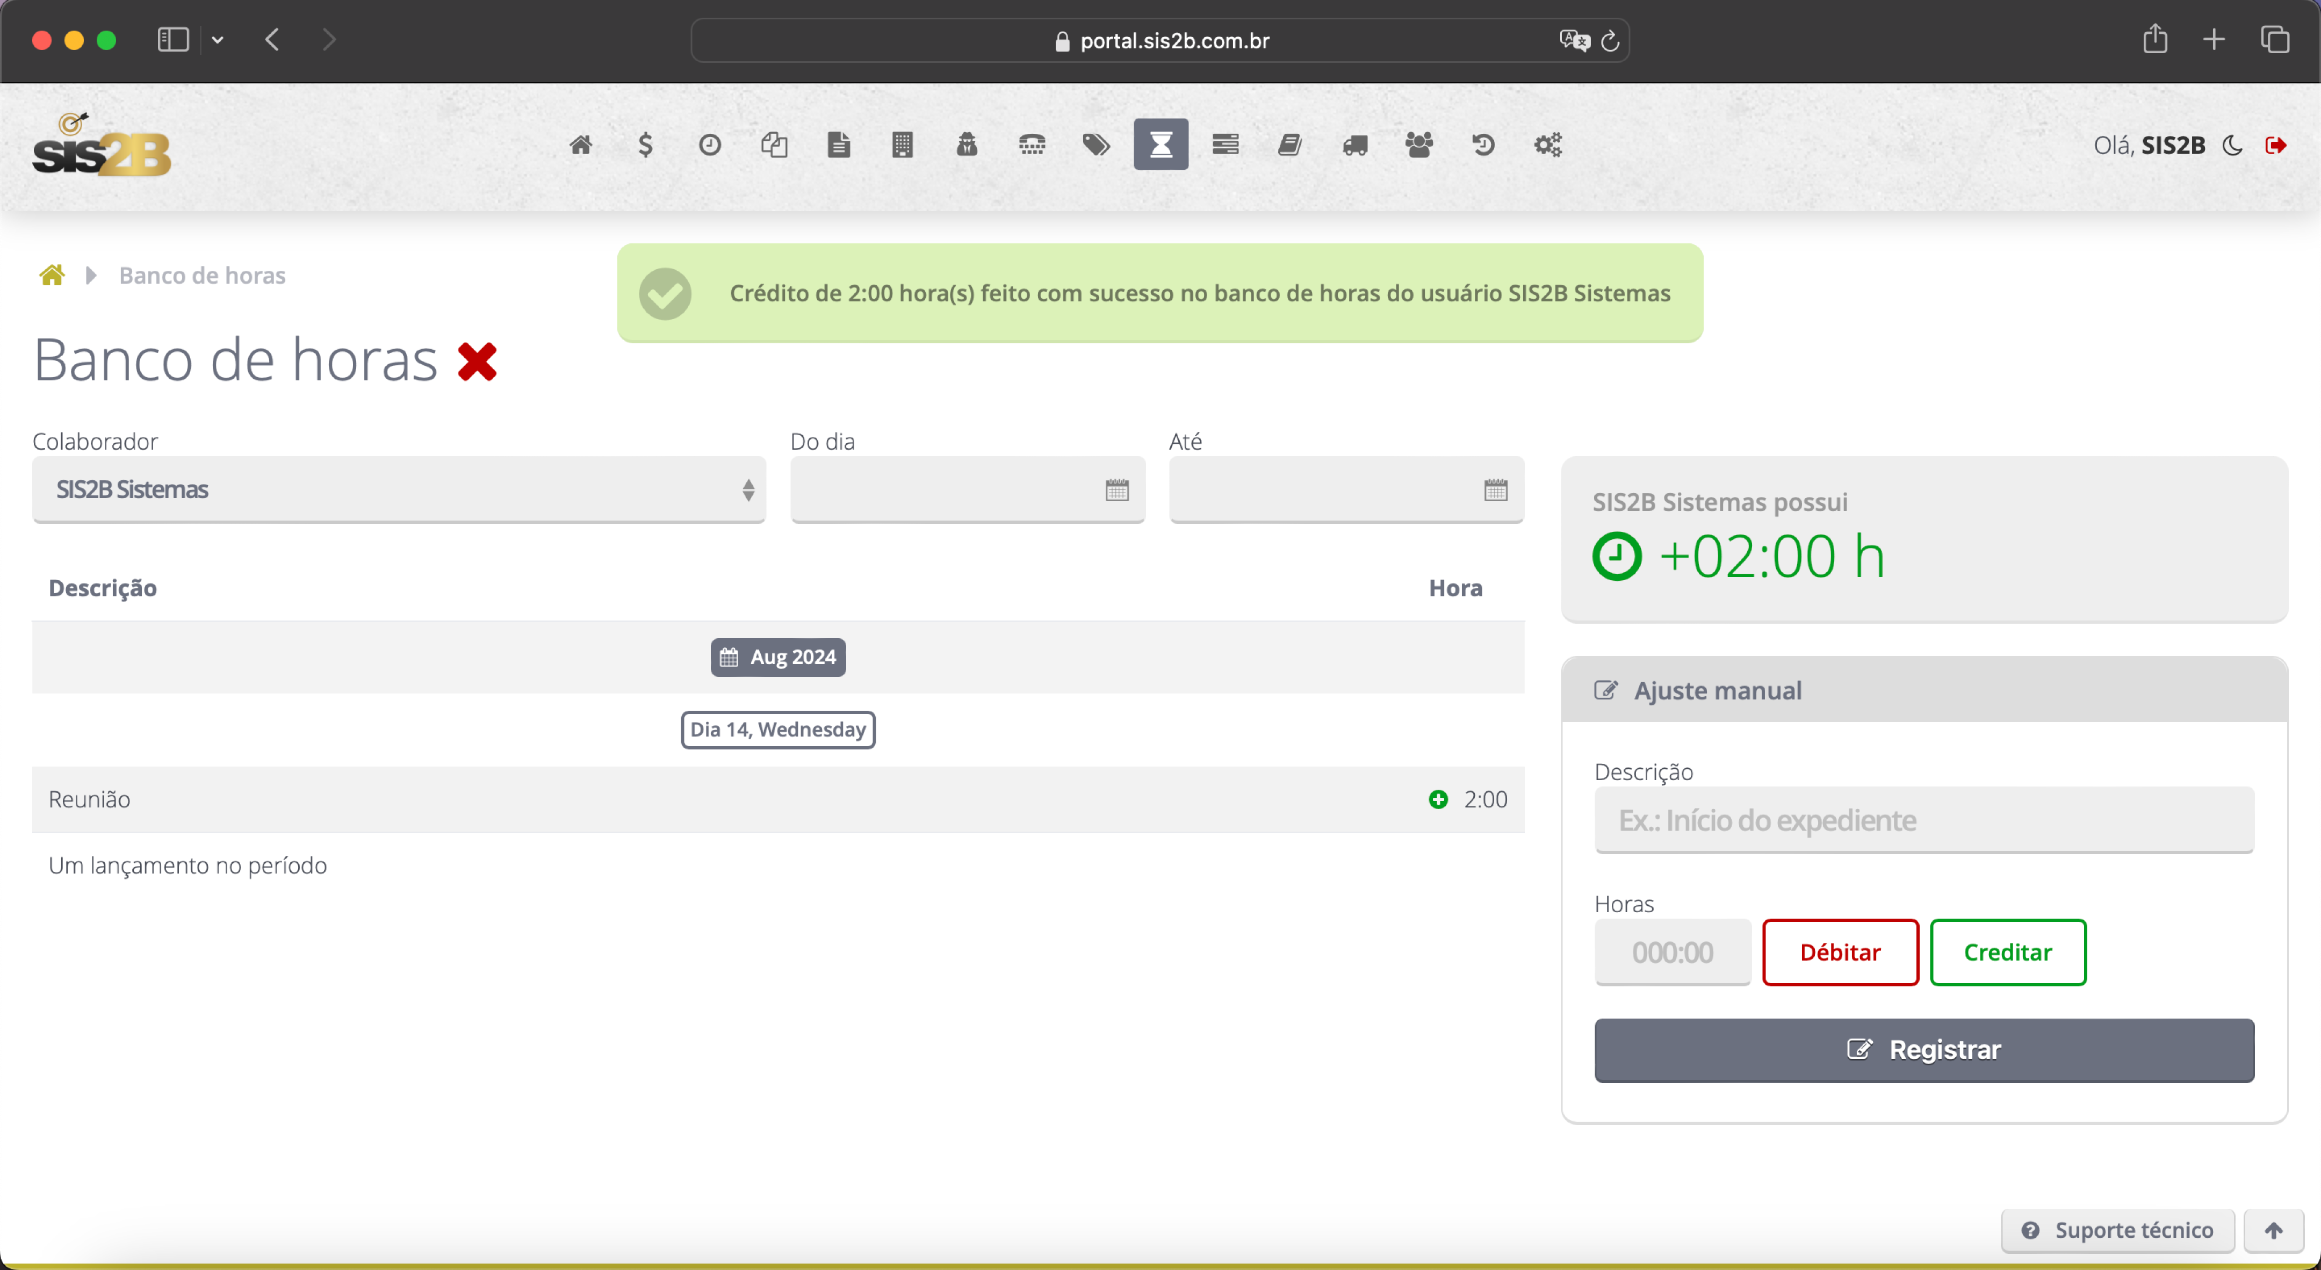2321x1270 pixels.
Task: Select the Creditar option
Action: coord(2007,952)
